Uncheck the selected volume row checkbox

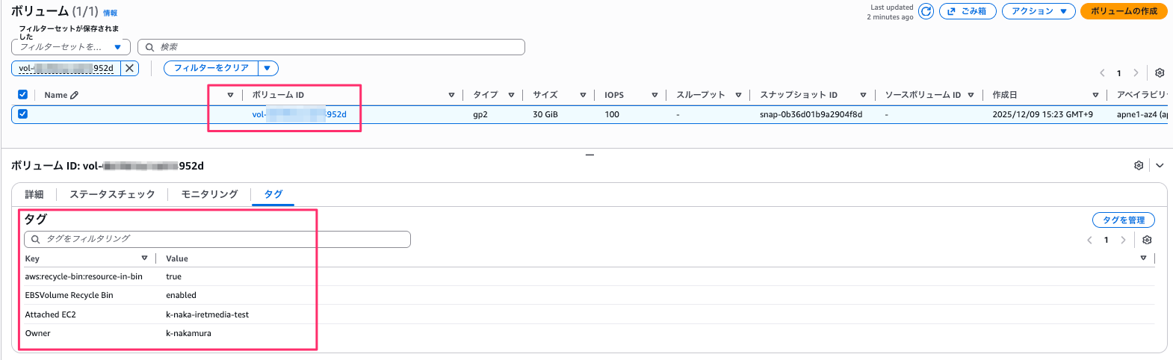click(x=22, y=114)
